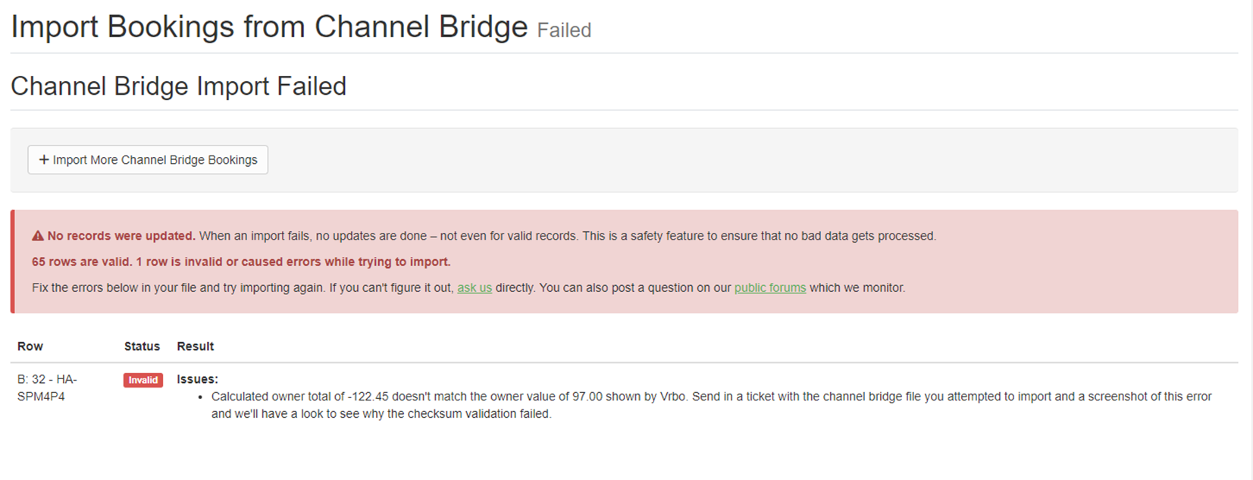Image resolution: width=1253 pixels, height=480 pixels.
Task: Click the Import More Channel Bridge Bookings button
Action: coord(148,160)
